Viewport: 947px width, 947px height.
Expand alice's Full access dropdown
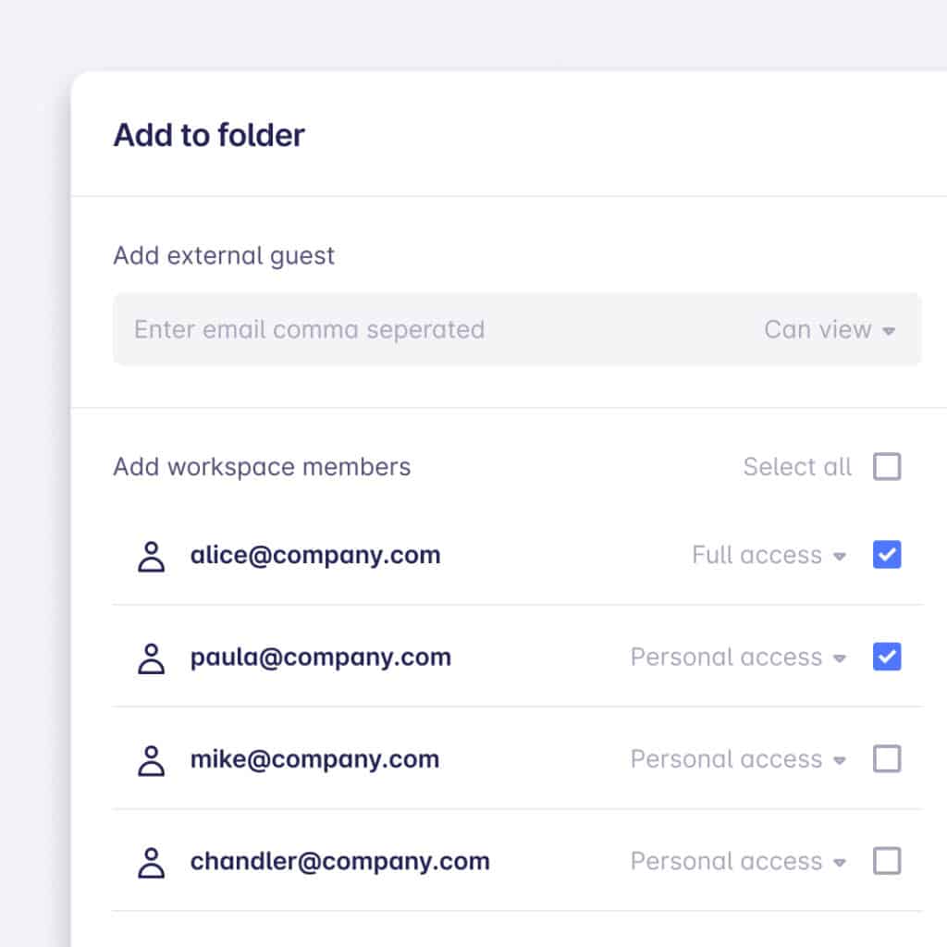click(769, 555)
